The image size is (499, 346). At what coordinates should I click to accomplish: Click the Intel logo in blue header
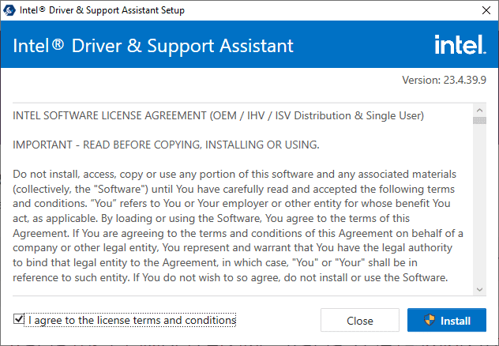pos(460,44)
